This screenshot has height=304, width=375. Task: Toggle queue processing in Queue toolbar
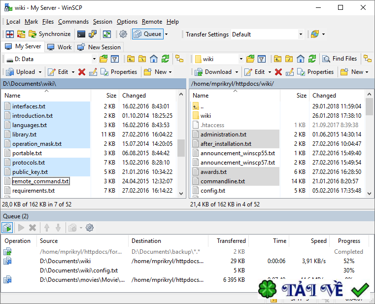[x=7, y=228]
